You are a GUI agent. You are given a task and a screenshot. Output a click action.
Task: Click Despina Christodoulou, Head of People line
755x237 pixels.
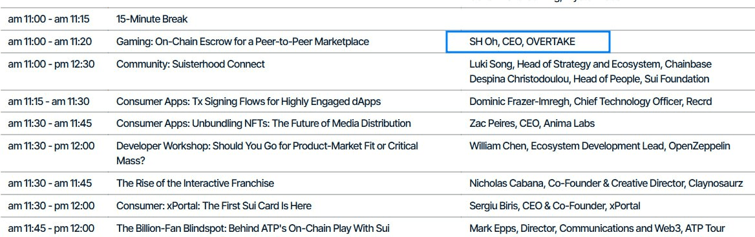point(590,79)
